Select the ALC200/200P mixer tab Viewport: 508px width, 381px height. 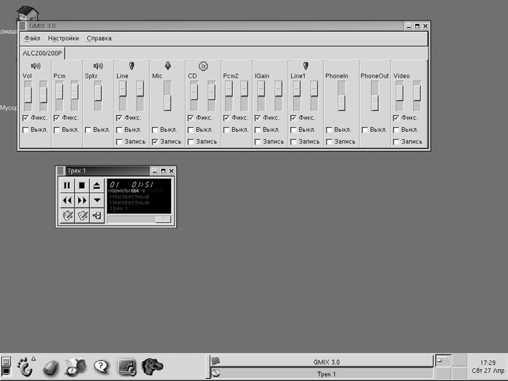point(41,53)
